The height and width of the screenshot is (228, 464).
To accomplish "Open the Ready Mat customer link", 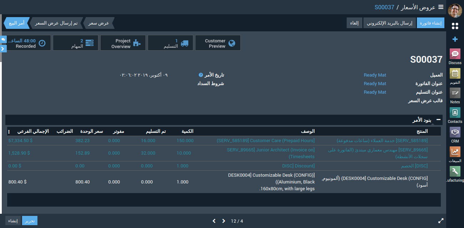I will pyautogui.click(x=375, y=75).
